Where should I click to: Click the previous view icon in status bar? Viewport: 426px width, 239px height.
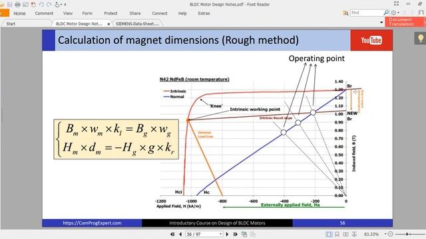pyautogui.click(x=244, y=234)
